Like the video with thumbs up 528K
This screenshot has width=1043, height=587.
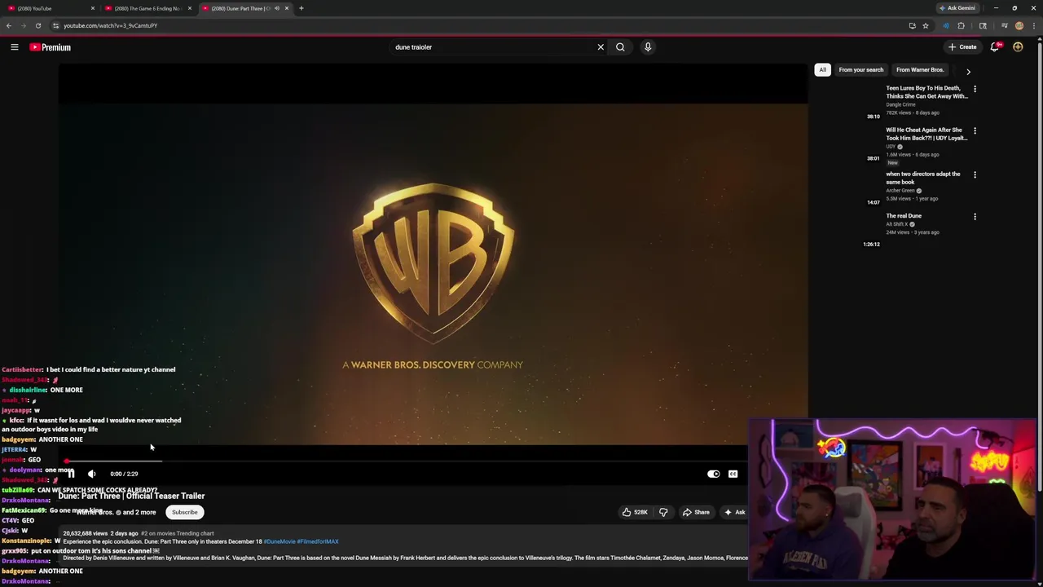coord(635,512)
